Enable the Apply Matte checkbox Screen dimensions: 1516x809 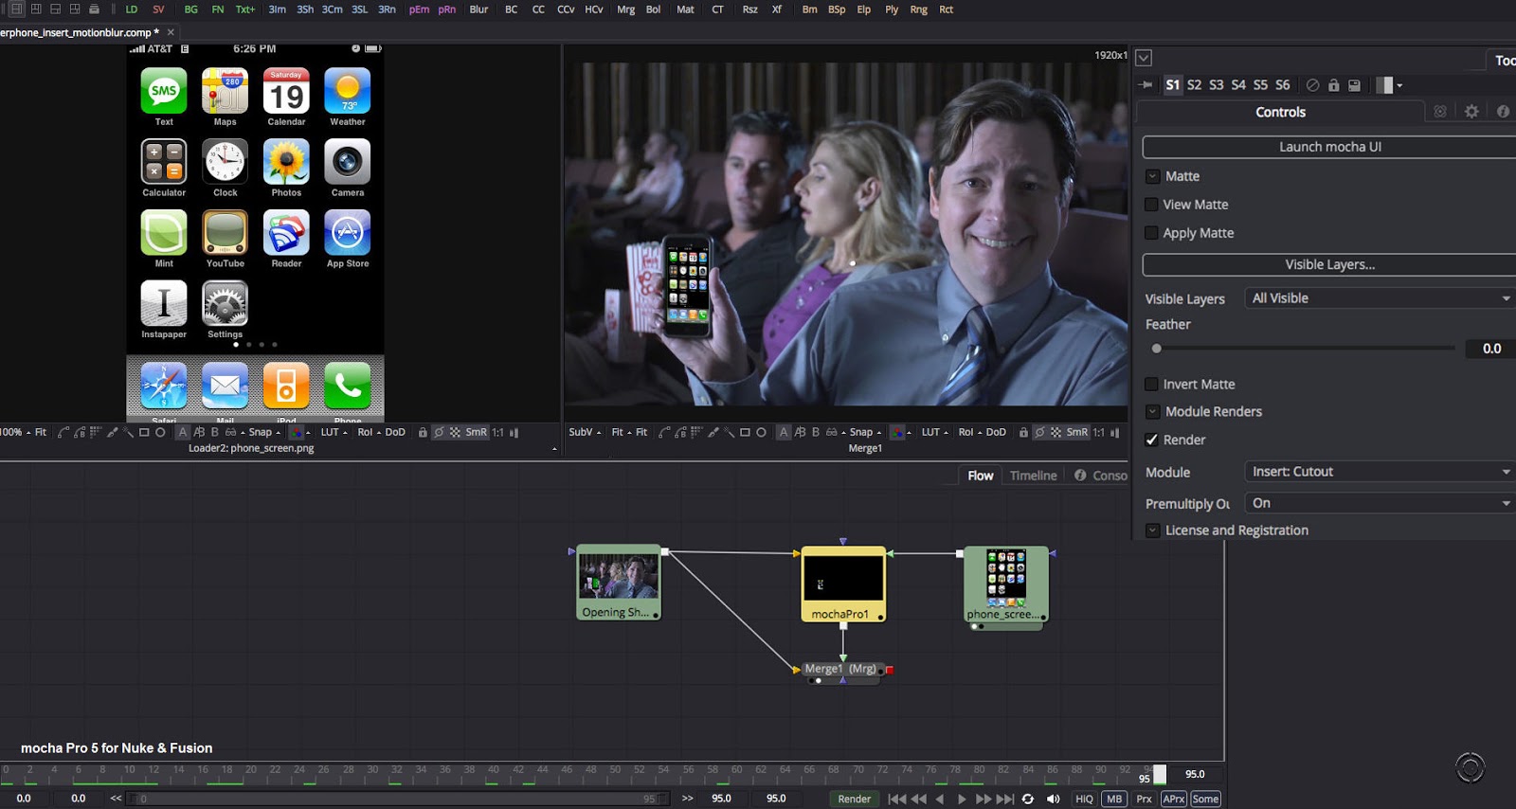1151,233
